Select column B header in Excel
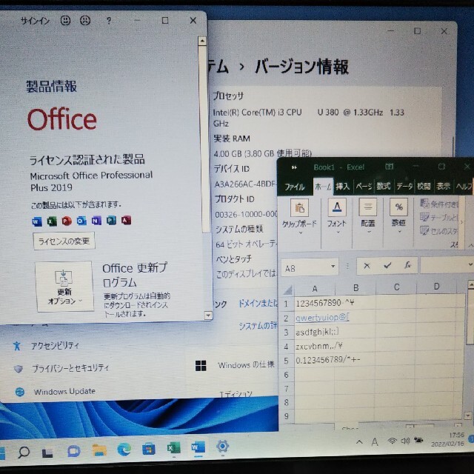This screenshot has width=474, height=474. 355,288
